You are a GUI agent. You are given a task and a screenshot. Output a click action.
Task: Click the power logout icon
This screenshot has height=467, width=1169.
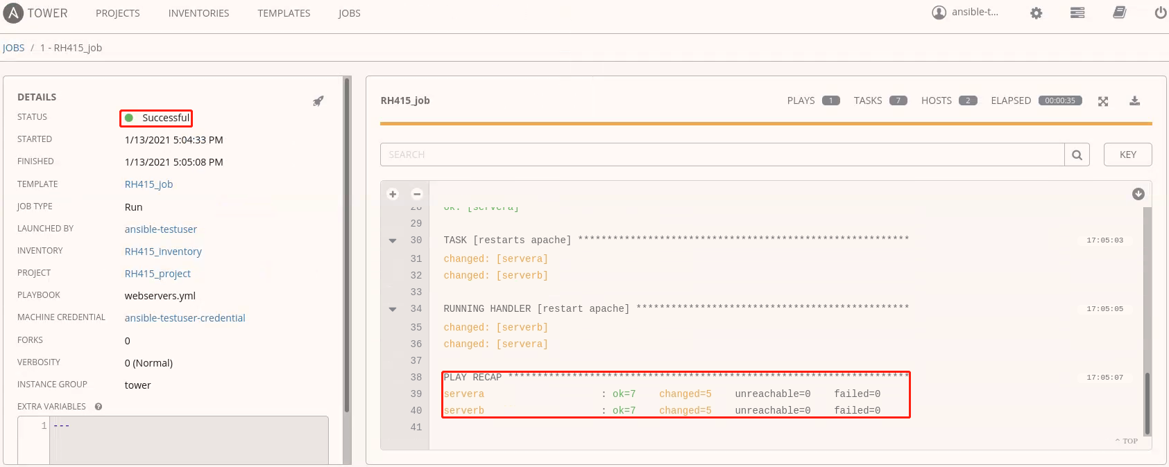[1160, 12]
